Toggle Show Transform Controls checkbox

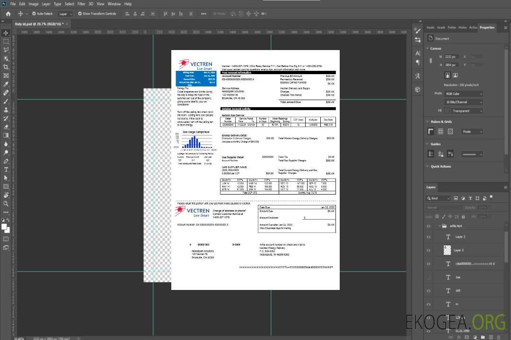80,14
